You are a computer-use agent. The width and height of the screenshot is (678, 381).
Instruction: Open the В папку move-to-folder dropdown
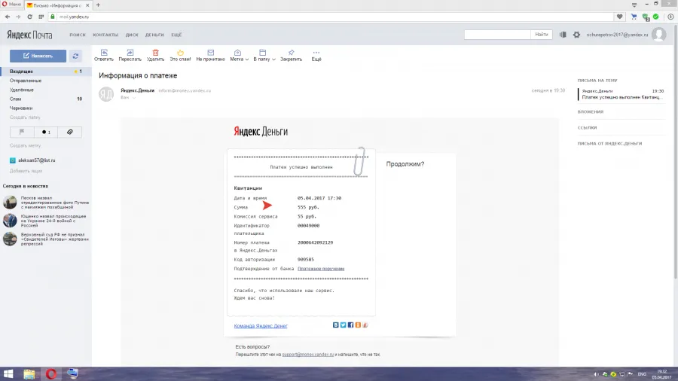tap(264, 55)
